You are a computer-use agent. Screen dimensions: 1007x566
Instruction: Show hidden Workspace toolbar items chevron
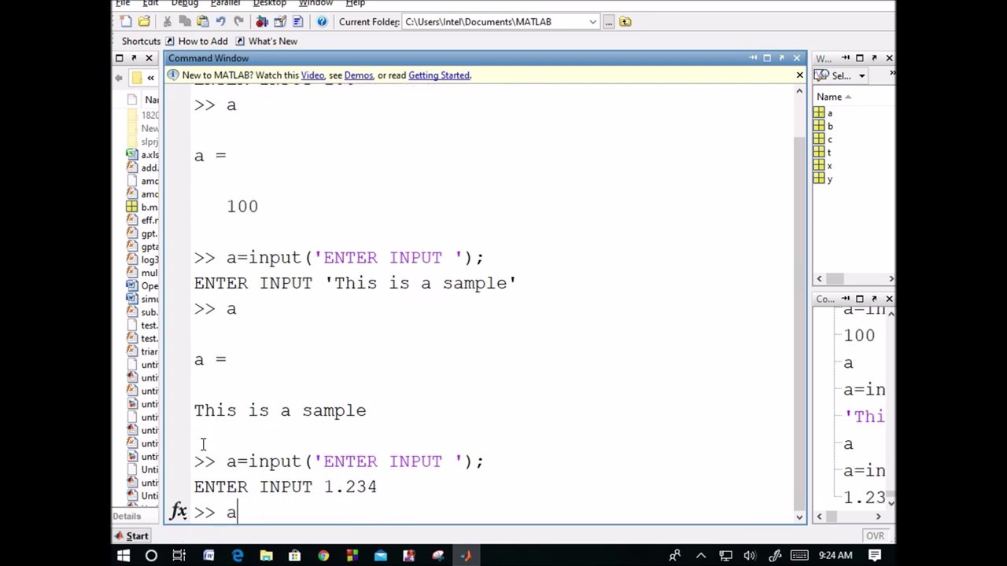click(891, 73)
